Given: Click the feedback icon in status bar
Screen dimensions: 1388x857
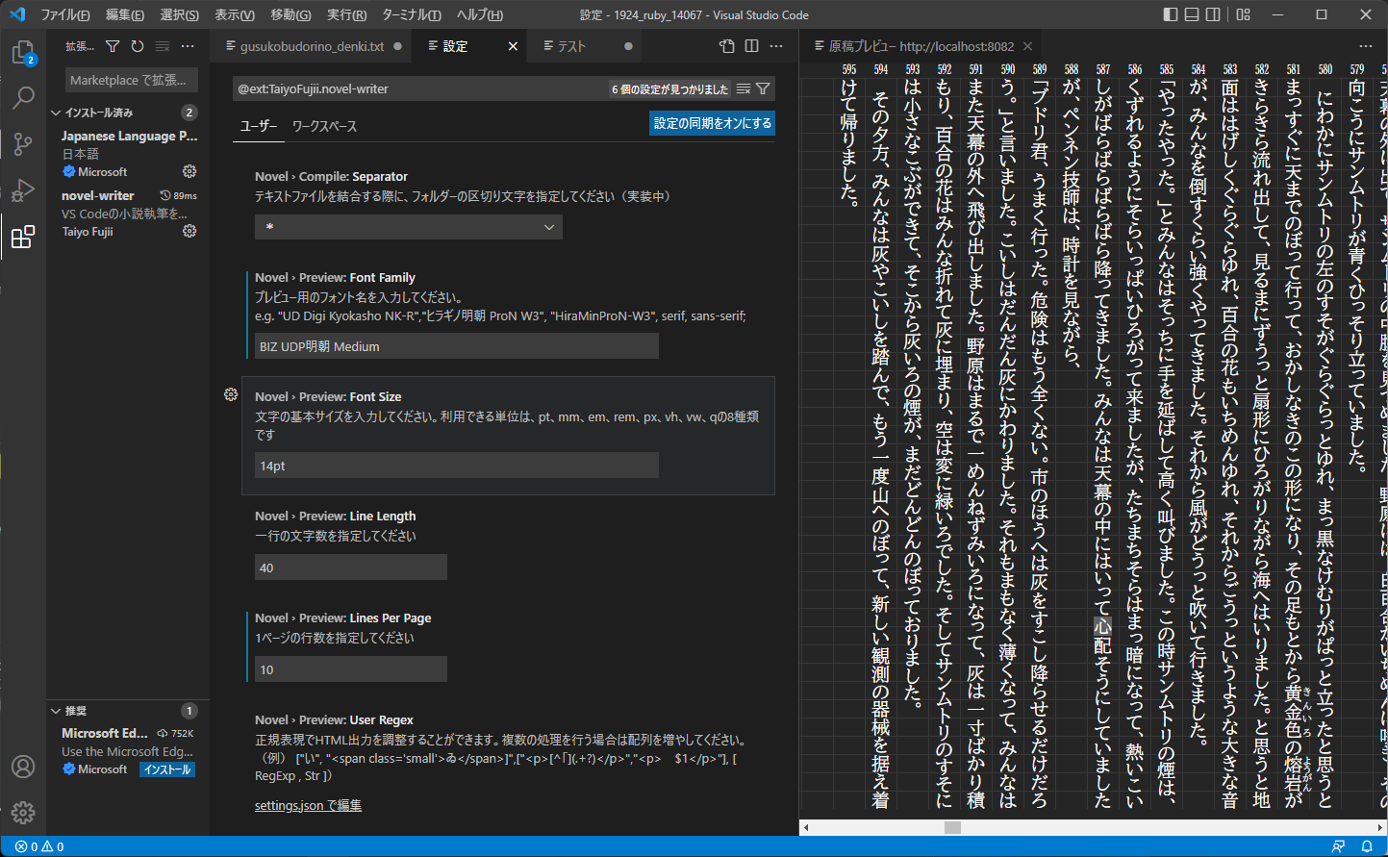Looking at the screenshot, I should (x=1338, y=846).
